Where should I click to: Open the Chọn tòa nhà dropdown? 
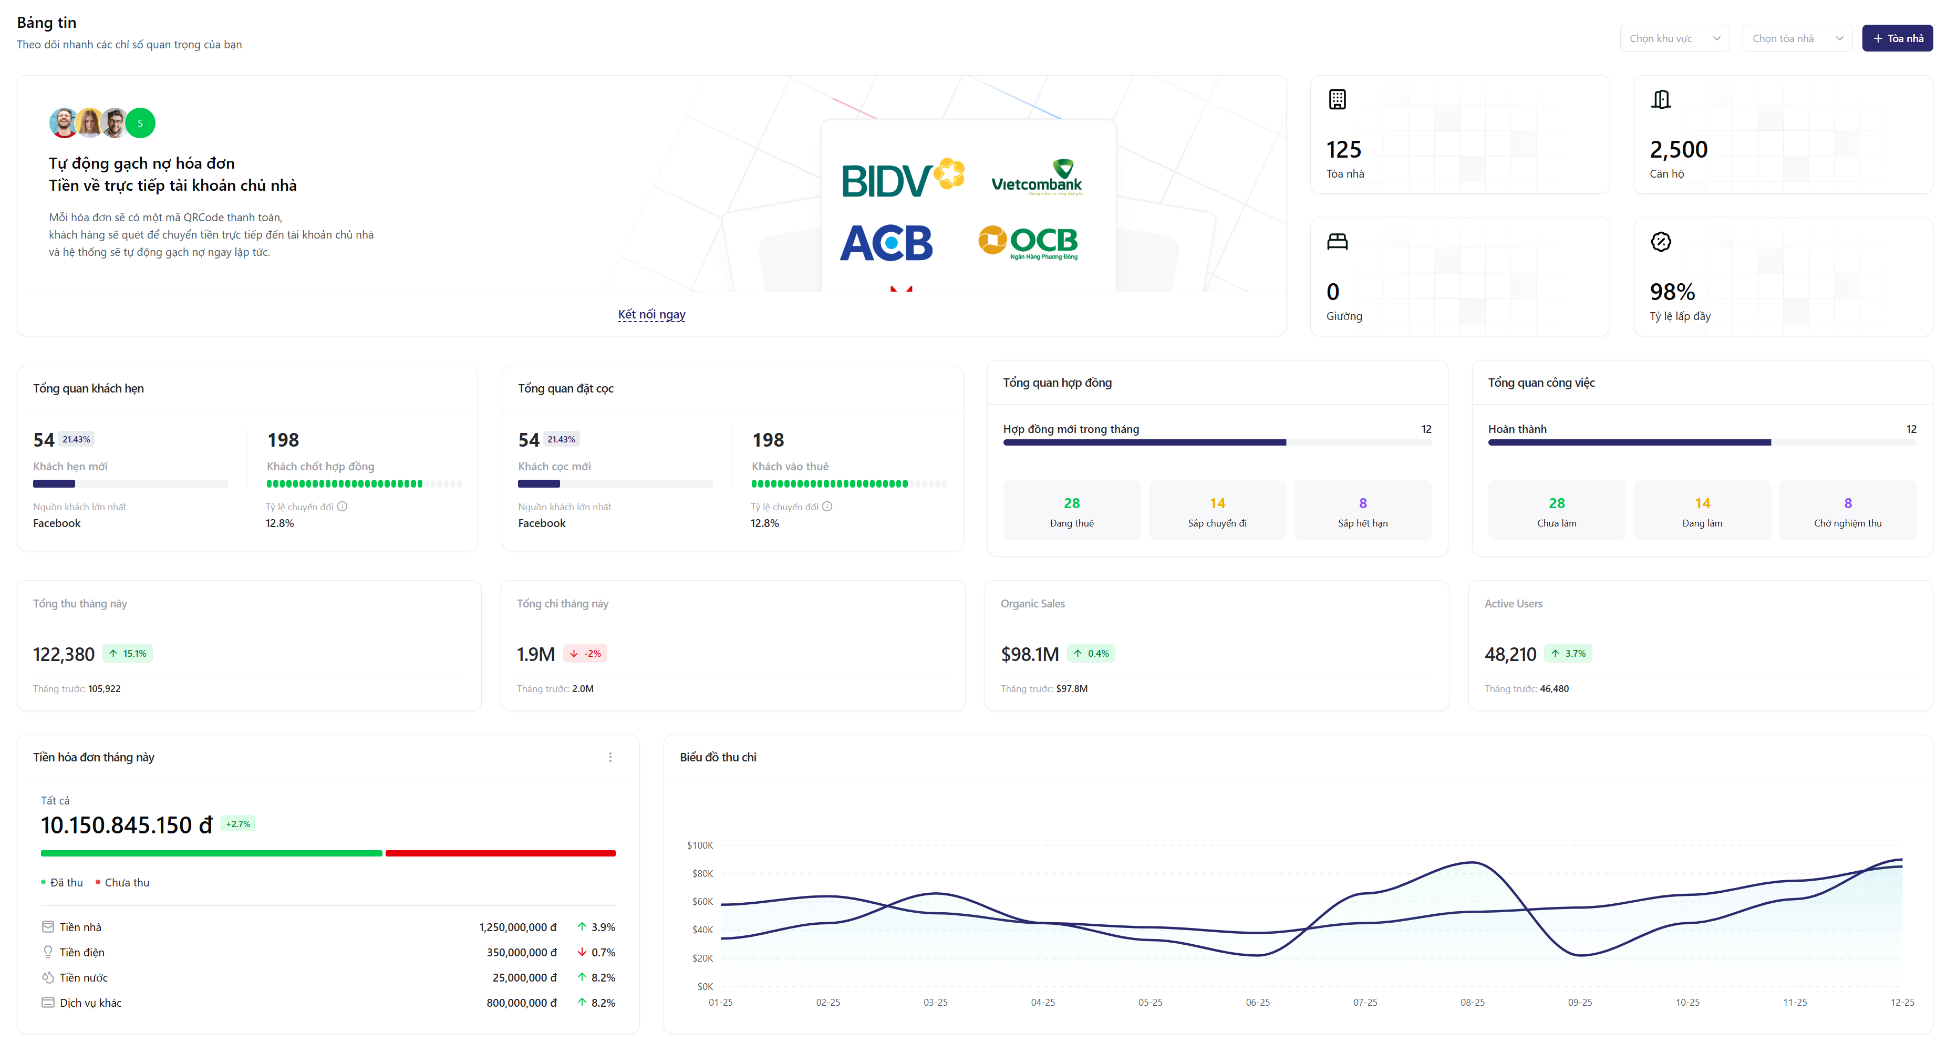point(1797,38)
